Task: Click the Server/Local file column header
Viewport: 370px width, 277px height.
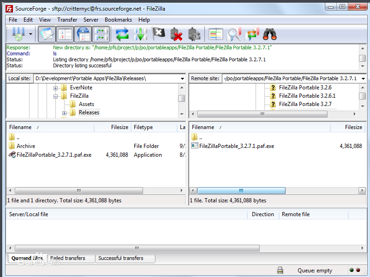Action: pyautogui.click(x=127, y=214)
